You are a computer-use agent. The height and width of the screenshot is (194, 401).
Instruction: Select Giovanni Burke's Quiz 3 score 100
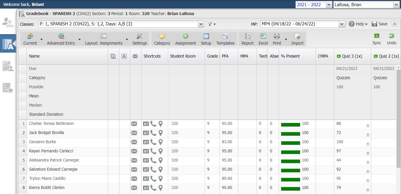[x=340, y=142]
